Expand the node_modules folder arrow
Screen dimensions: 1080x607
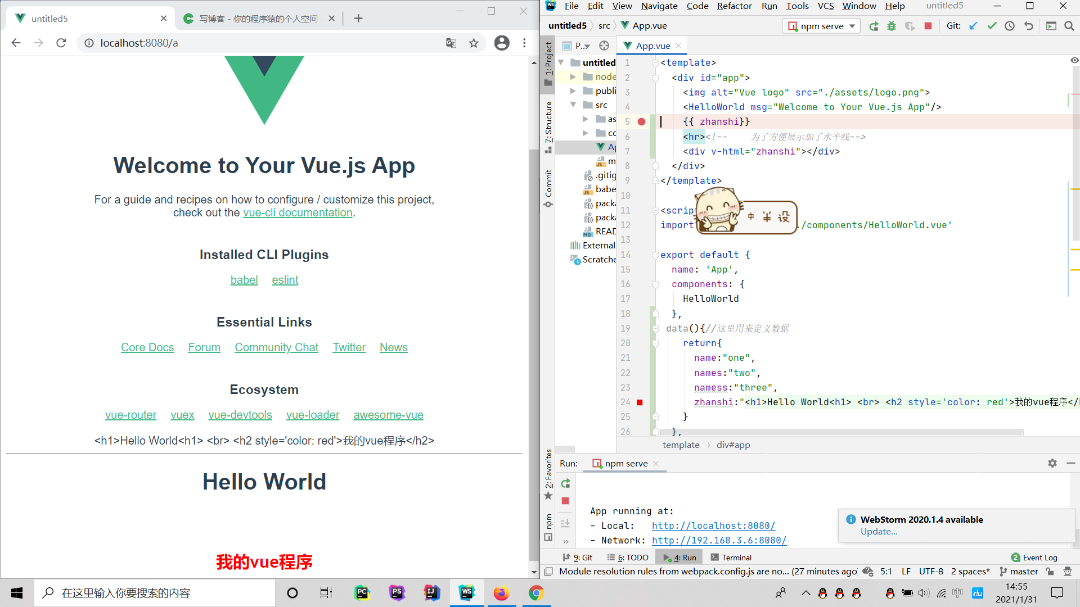click(573, 77)
